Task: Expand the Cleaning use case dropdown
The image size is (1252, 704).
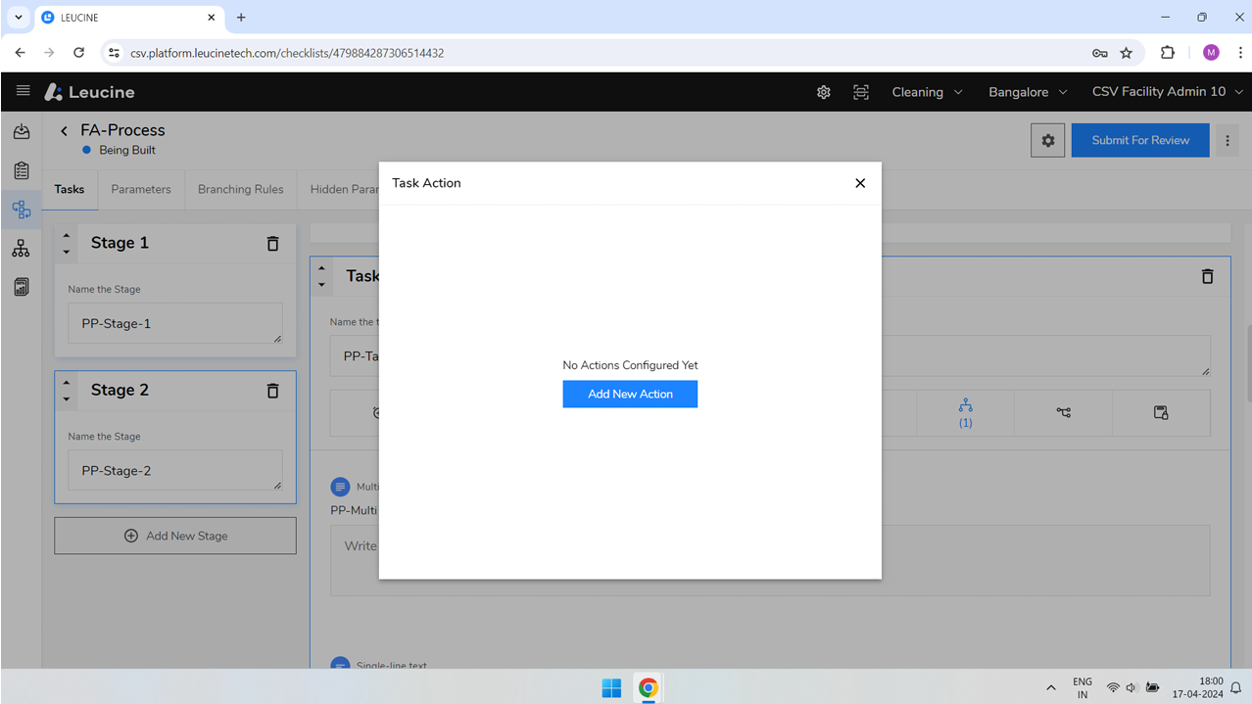Action: click(926, 91)
